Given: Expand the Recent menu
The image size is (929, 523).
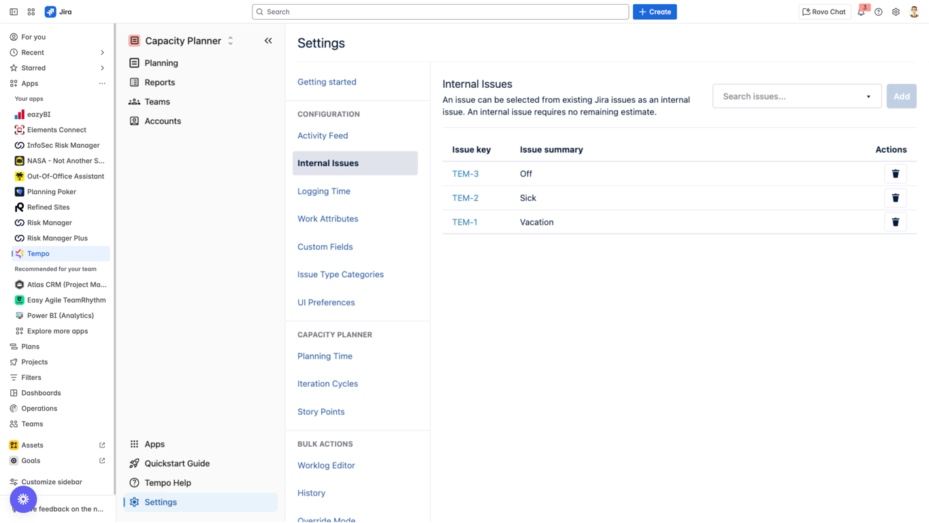Looking at the screenshot, I should (102, 52).
